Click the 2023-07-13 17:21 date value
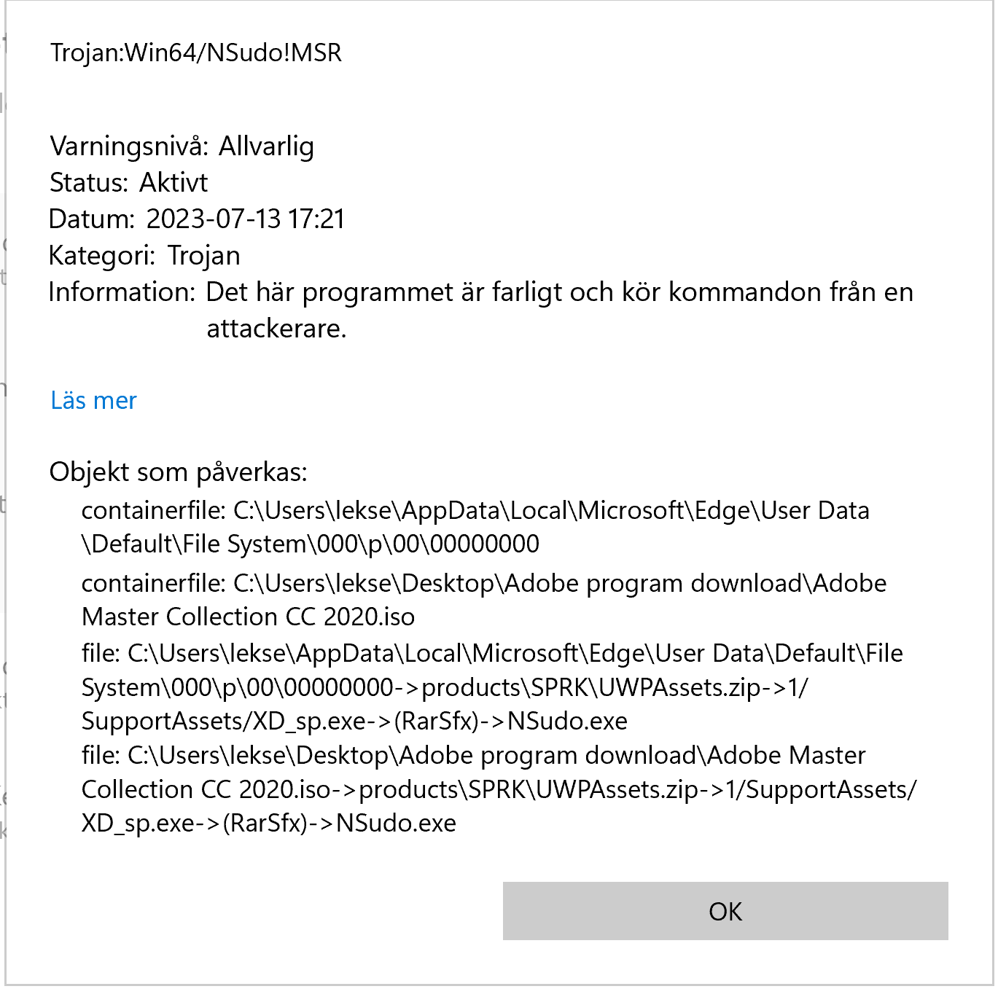The height and width of the screenshot is (997, 998). coord(246,219)
